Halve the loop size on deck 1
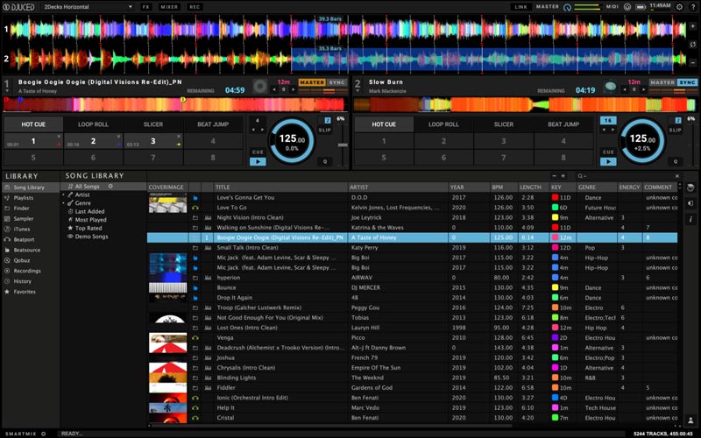 click(x=253, y=130)
